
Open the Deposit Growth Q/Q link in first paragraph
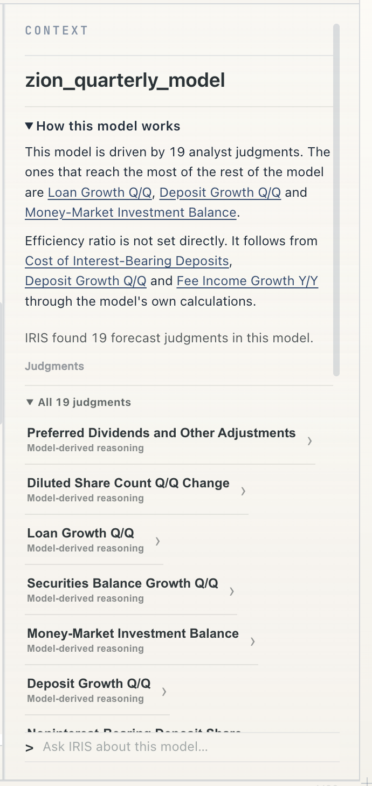[220, 192]
